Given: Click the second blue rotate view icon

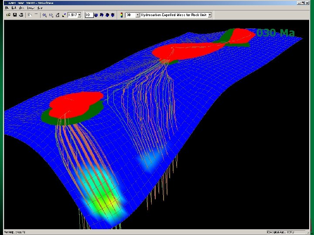Looking at the screenshot, I should point(102,15).
